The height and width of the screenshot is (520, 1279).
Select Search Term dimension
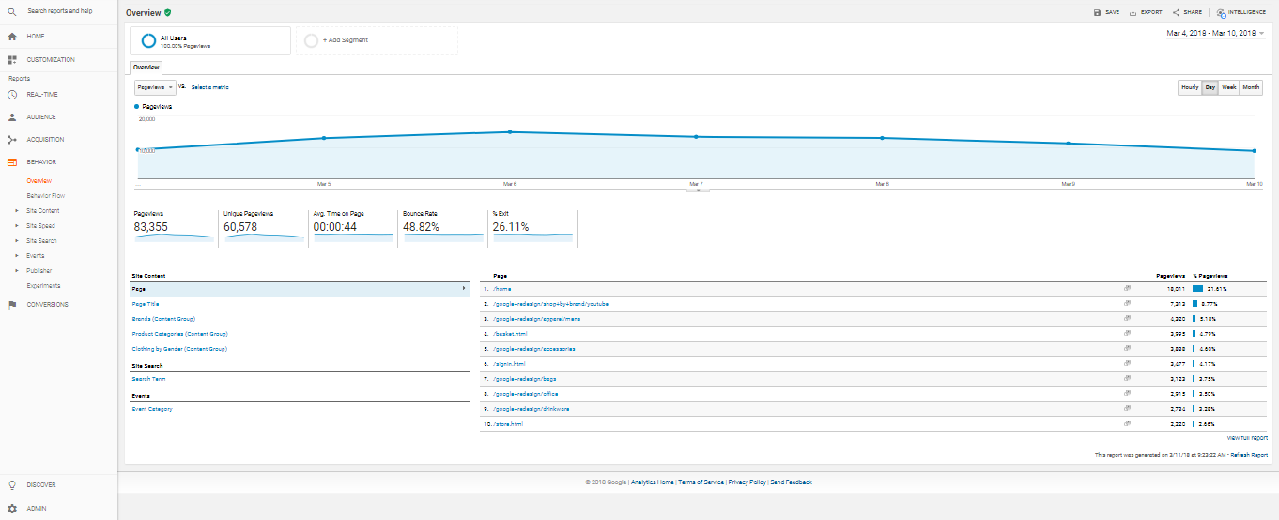pyautogui.click(x=148, y=379)
